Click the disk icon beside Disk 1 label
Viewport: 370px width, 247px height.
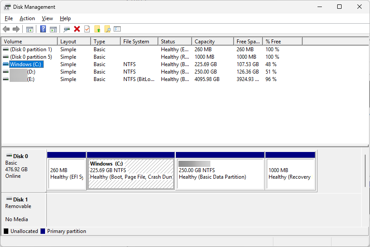click(9, 199)
